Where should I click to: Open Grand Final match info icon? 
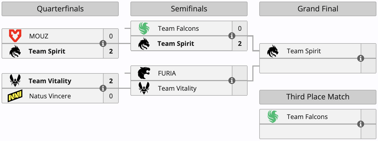(x=361, y=58)
